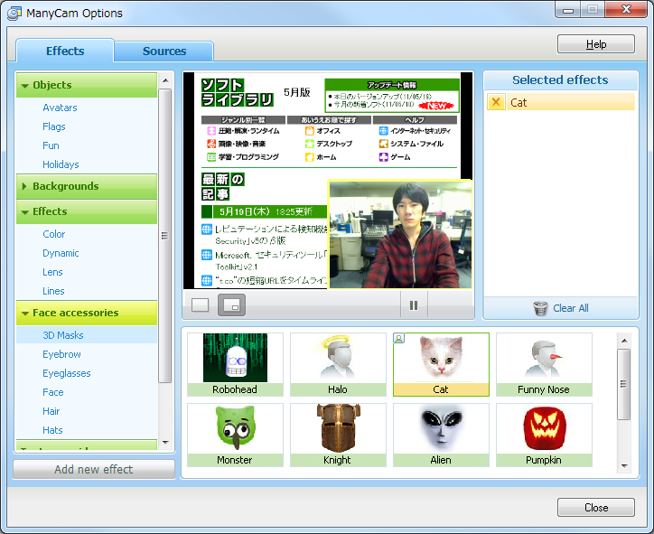Remove the Cat effect with X icon
Screen dimensions: 654x534
pos(496,102)
